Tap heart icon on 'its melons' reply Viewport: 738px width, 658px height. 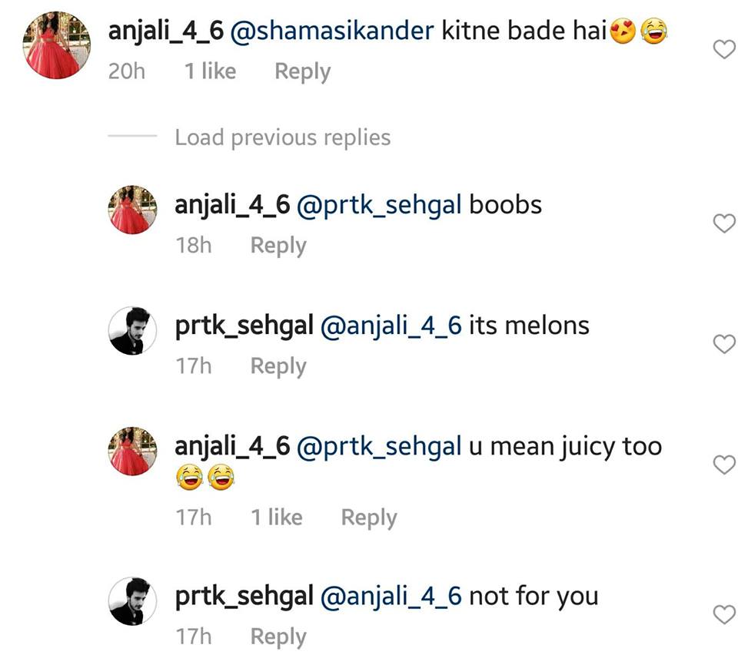click(x=724, y=344)
